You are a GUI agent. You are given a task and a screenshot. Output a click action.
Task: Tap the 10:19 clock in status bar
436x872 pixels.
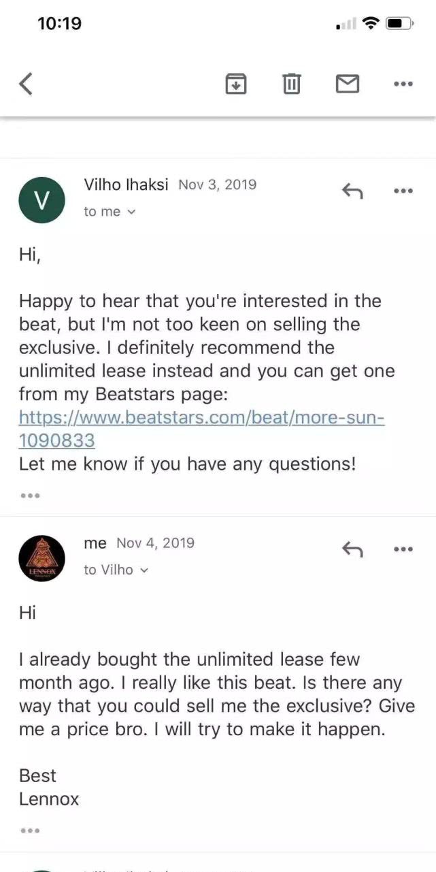point(59,24)
